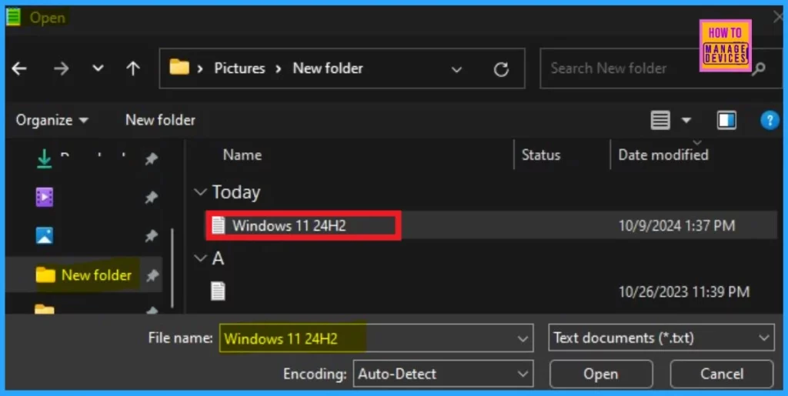Select Videos icon in the navigation pane
Image resolution: width=788 pixels, height=396 pixels.
coord(44,197)
